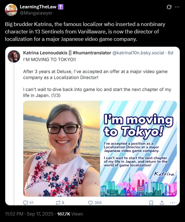
Task: Expand the quoted post's three-dot options
Action: (173, 203)
